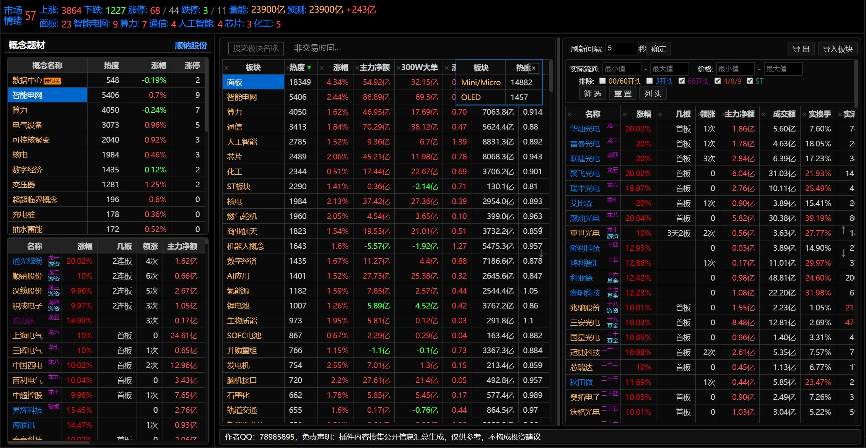
Task: Remove the 实换手 column via its ×
Action: (804, 114)
